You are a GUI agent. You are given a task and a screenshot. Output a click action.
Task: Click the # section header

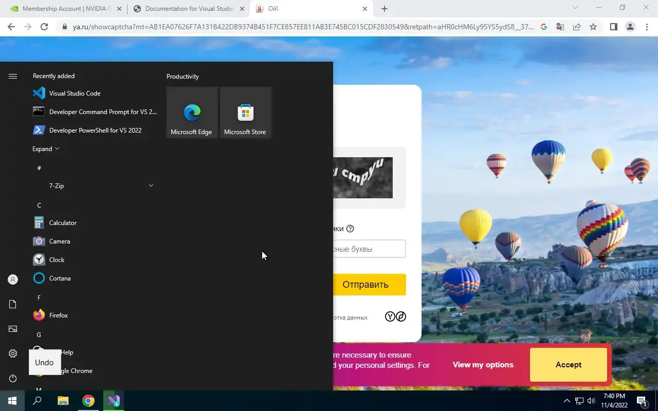[39, 168]
